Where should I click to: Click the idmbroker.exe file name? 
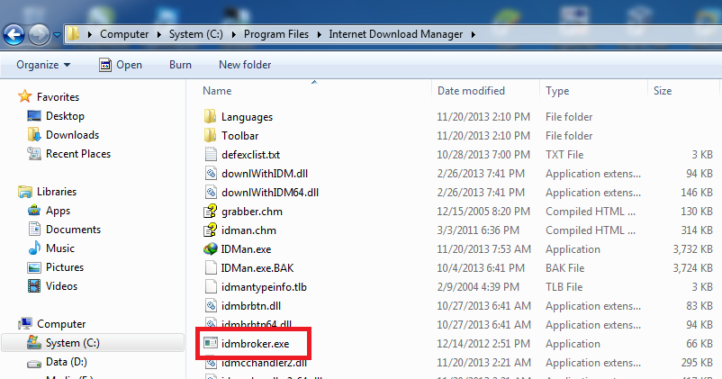pos(255,344)
